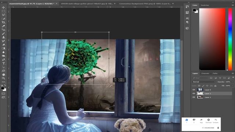Screen dimensions: 235x132
Task: Click the Opacity percentage field
Action: [228, 82]
